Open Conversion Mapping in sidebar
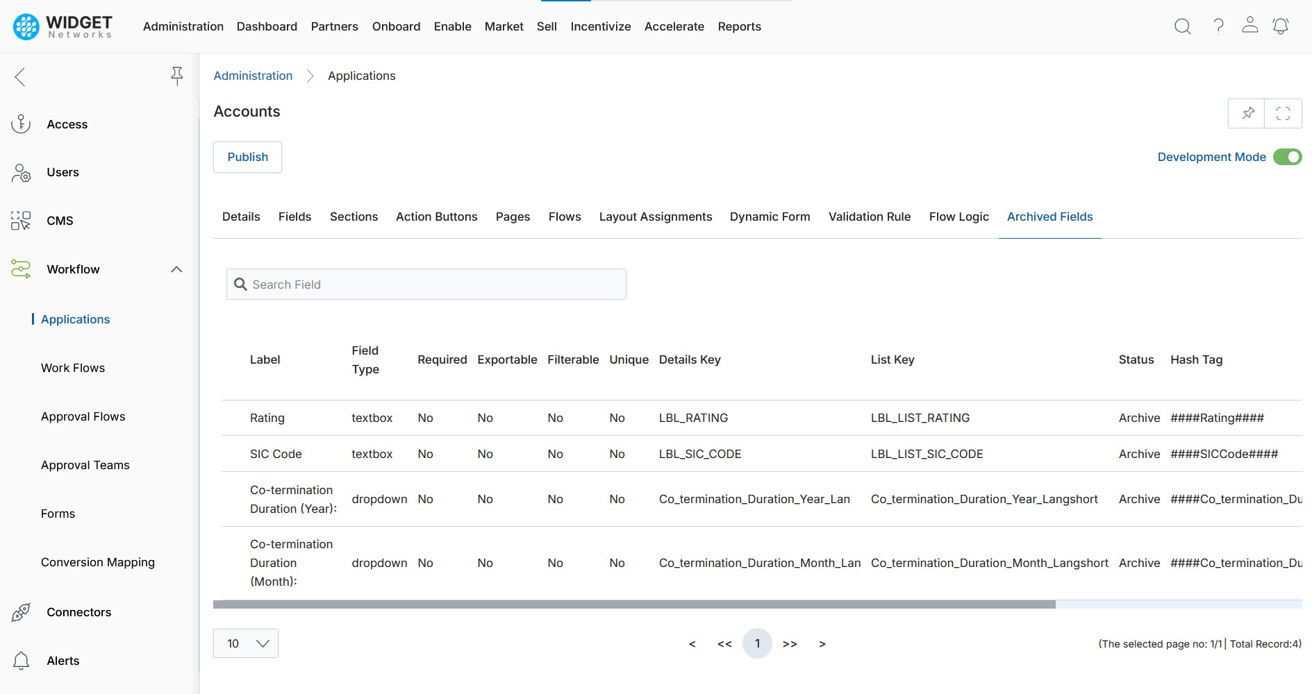The width and height of the screenshot is (1312, 694). 98,562
